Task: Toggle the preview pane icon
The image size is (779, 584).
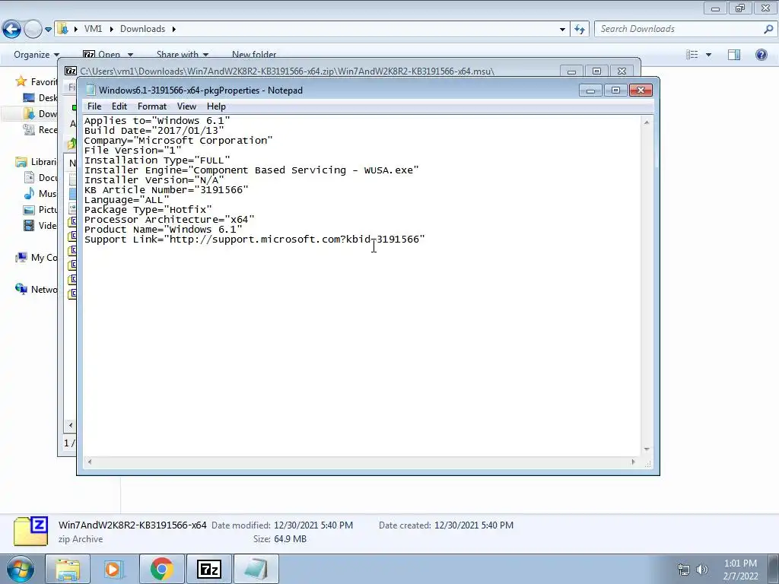Action: coord(734,55)
